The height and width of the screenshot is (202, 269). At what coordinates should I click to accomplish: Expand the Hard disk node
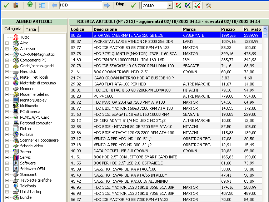coord(7,72)
